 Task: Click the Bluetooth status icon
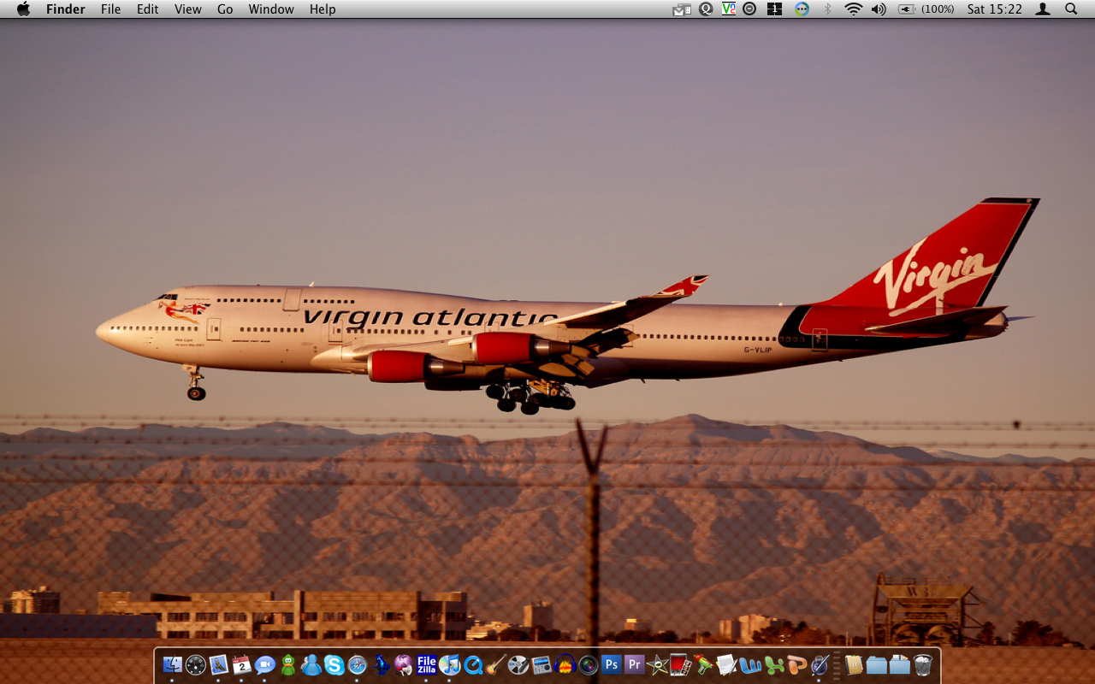pos(827,9)
